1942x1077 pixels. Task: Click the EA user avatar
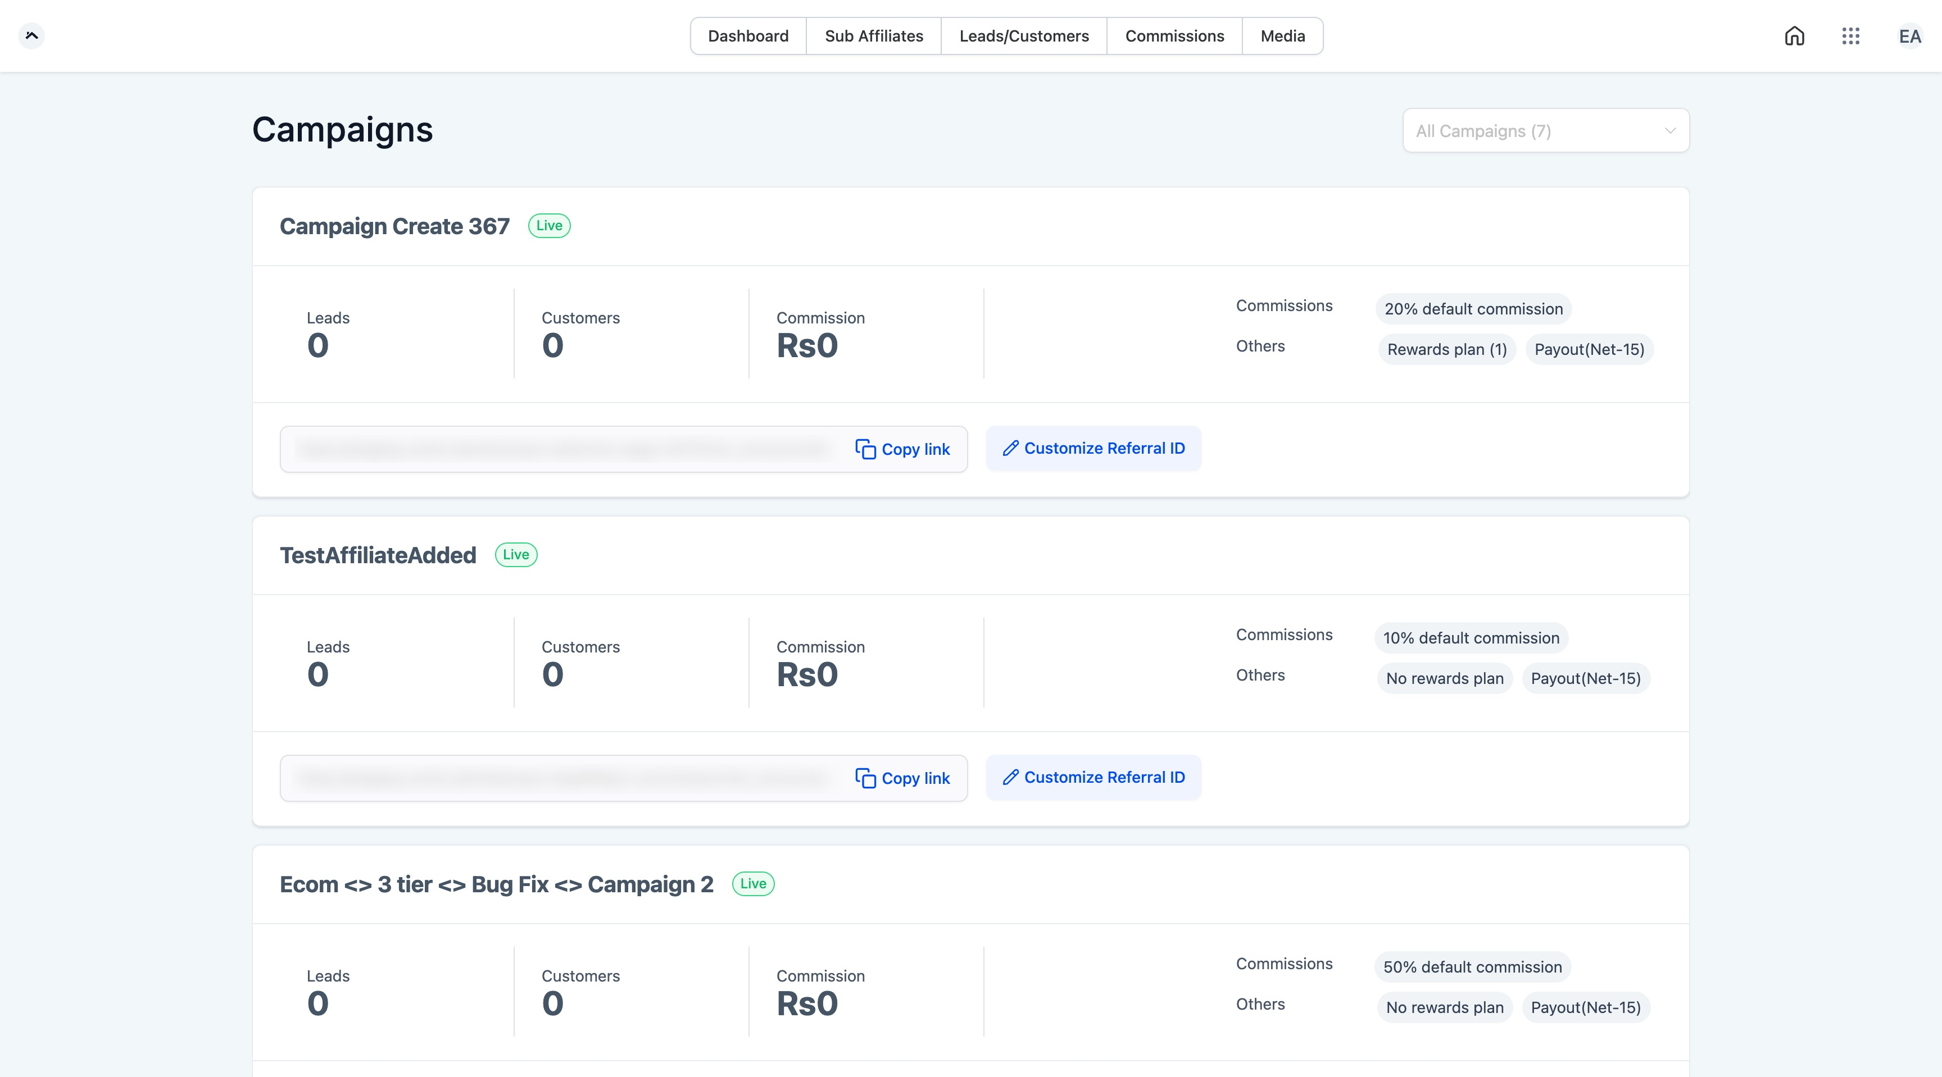tap(1909, 36)
